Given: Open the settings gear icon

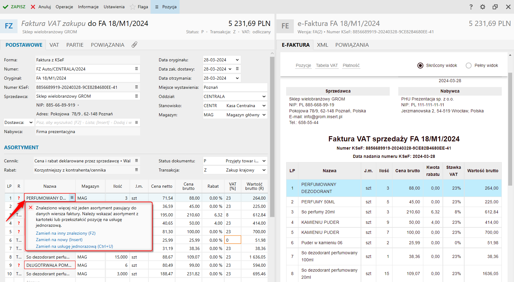Looking at the screenshot, I should pos(483,7).
